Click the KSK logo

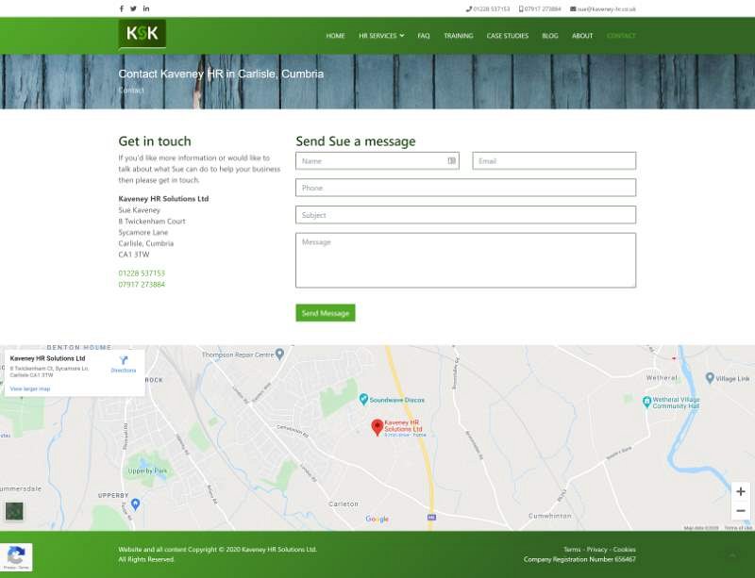pyautogui.click(x=142, y=34)
